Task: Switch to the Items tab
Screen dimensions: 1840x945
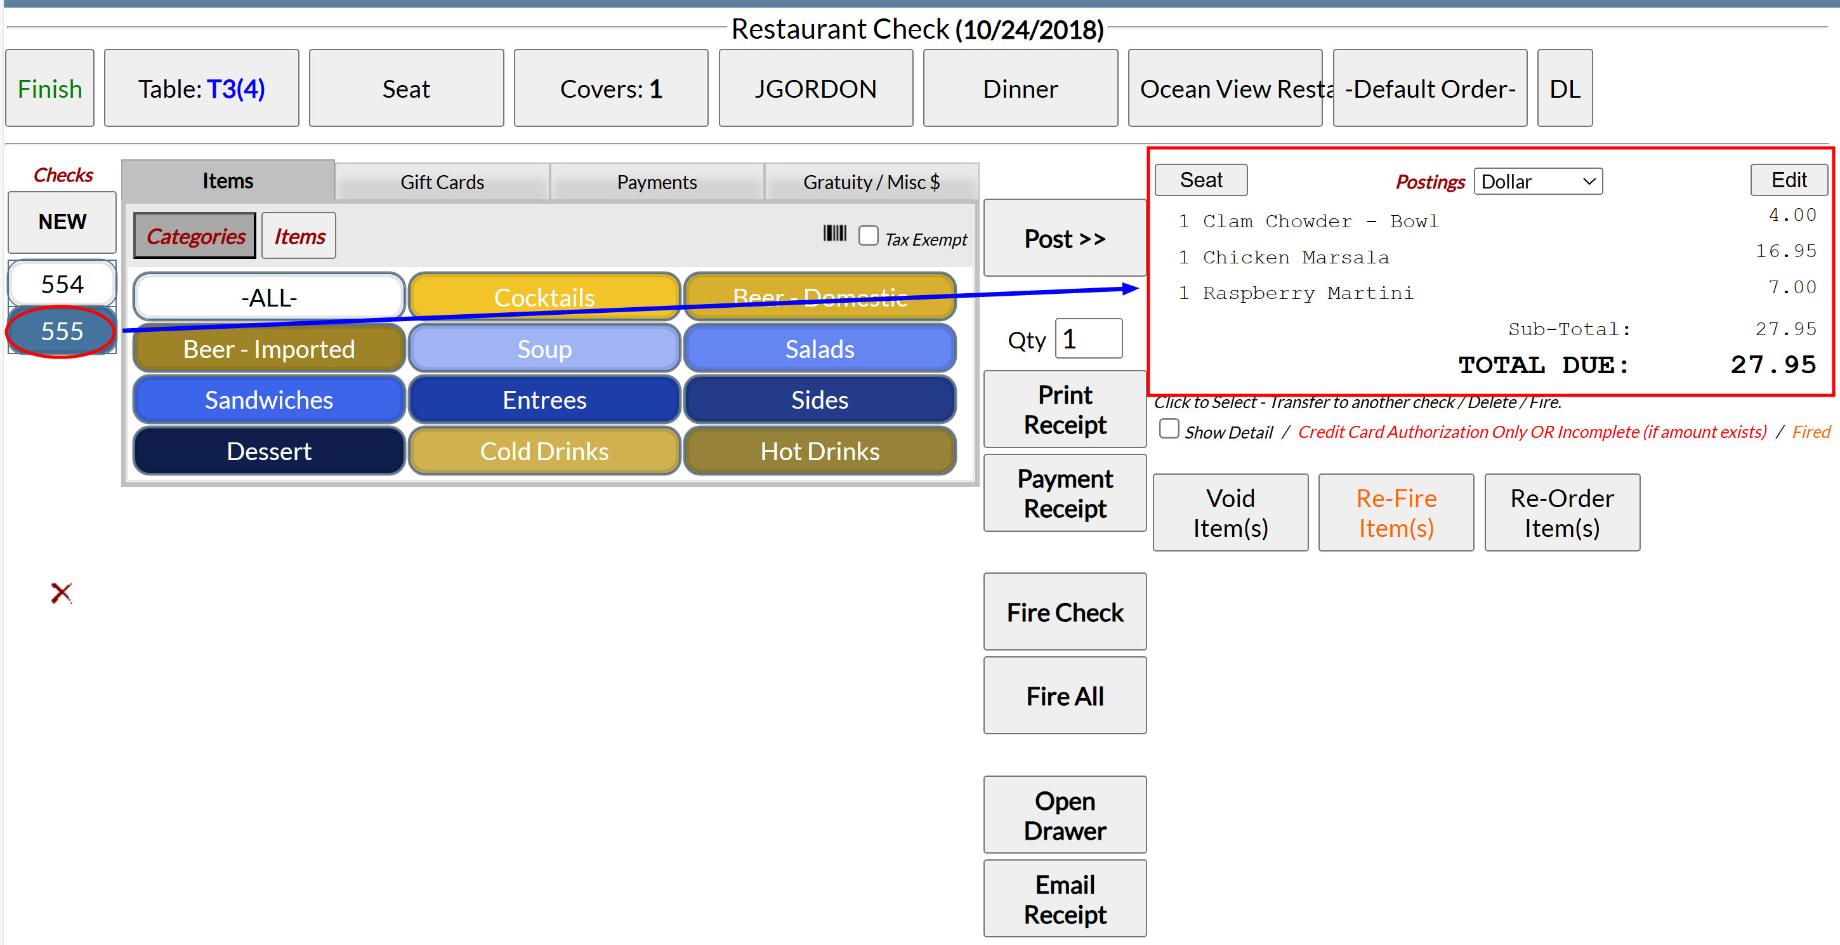Action: pos(228,181)
